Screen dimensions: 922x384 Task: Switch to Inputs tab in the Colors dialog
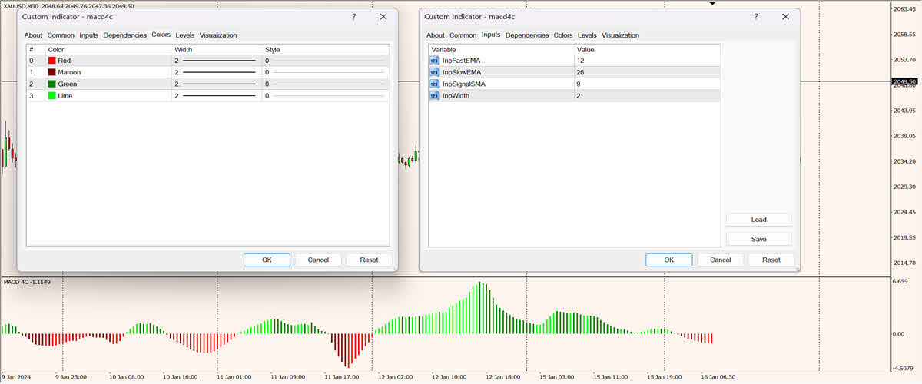pos(88,35)
